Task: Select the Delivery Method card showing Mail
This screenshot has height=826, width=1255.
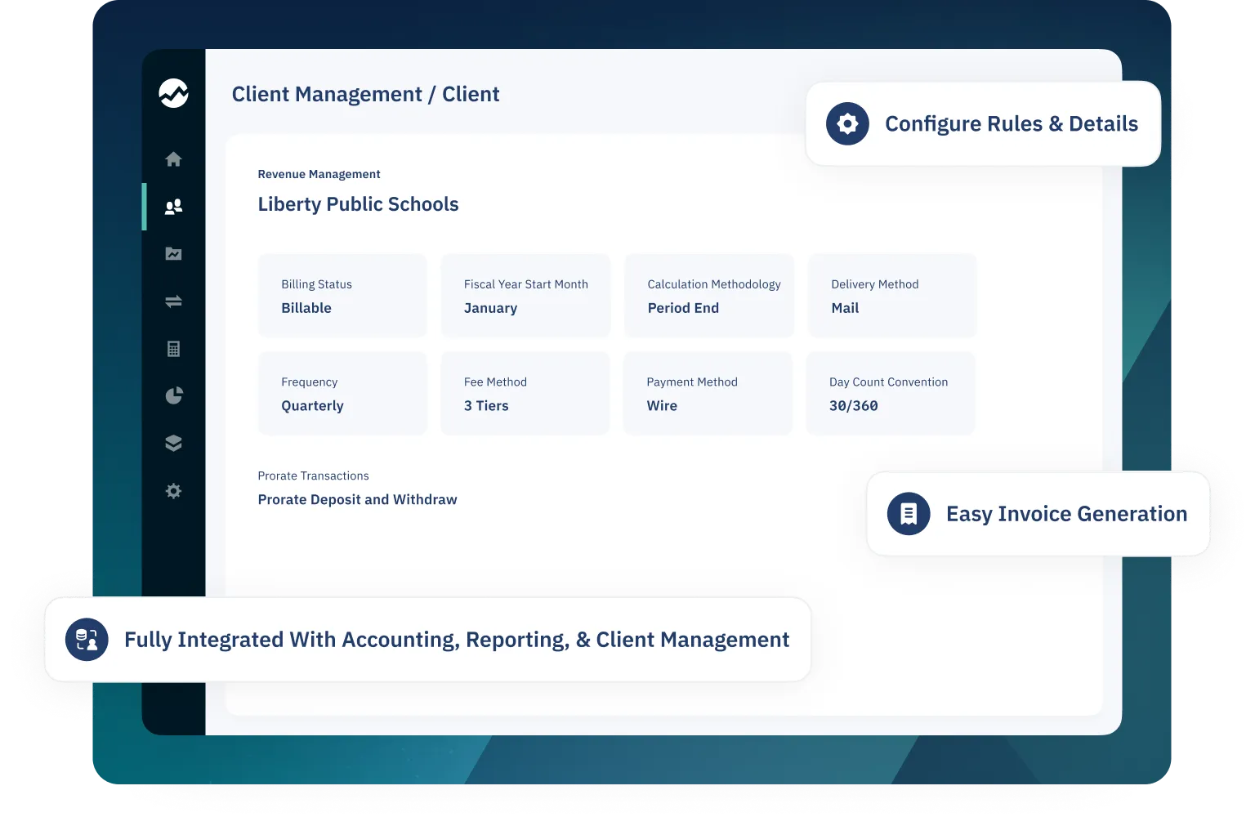Action: pyautogui.click(x=892, y=295)
